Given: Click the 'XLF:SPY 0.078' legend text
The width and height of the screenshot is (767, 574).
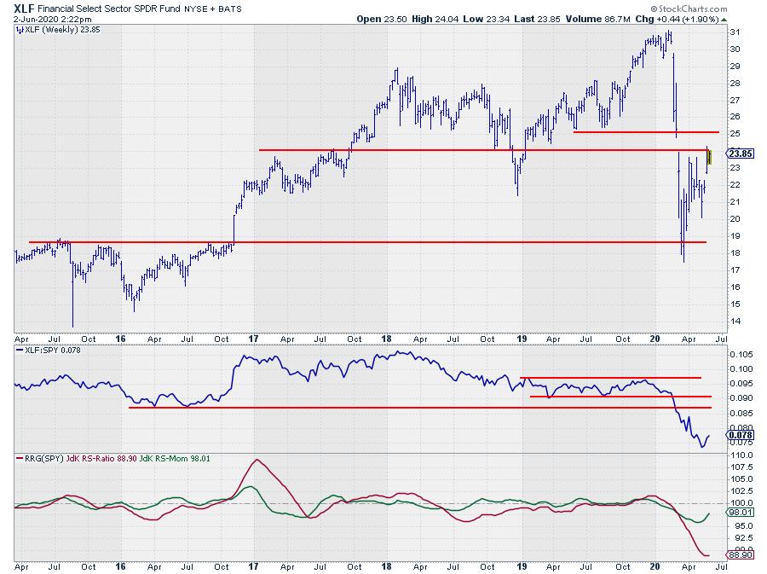Looking at the screenshot, I should pos(53,351).
